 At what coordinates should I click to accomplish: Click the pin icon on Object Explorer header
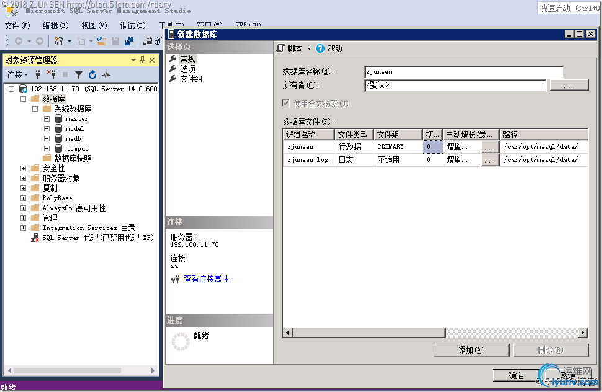143,60
